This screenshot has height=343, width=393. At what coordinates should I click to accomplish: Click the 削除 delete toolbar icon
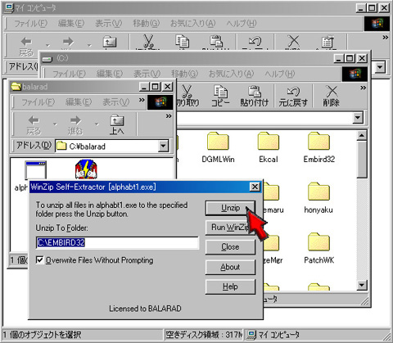tap(332, 96)
